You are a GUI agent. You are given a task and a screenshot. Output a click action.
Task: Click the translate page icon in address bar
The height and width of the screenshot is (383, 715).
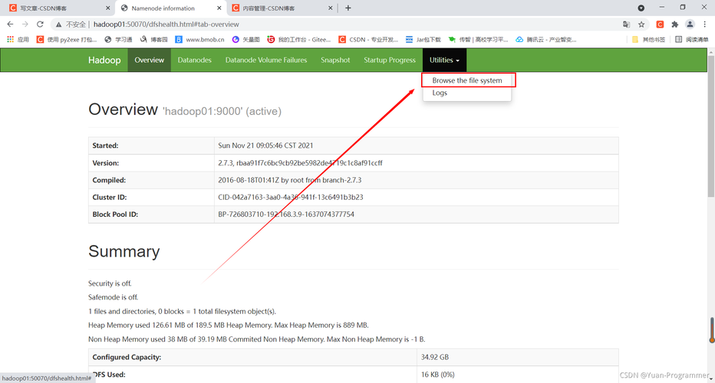[626, 25]
